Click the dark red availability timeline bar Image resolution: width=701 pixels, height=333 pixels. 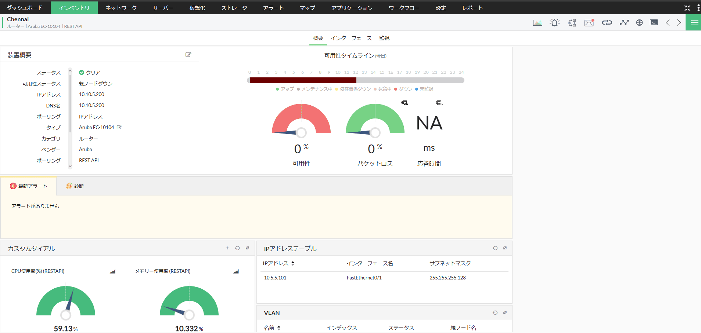pos(303,80)
